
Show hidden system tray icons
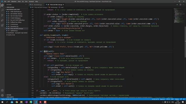coord(163,102)
